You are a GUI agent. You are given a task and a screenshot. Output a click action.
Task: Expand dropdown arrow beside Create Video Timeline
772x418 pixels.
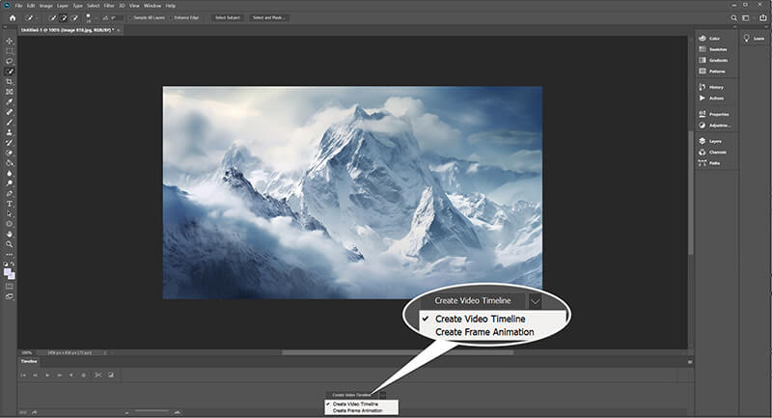(383, 395)
